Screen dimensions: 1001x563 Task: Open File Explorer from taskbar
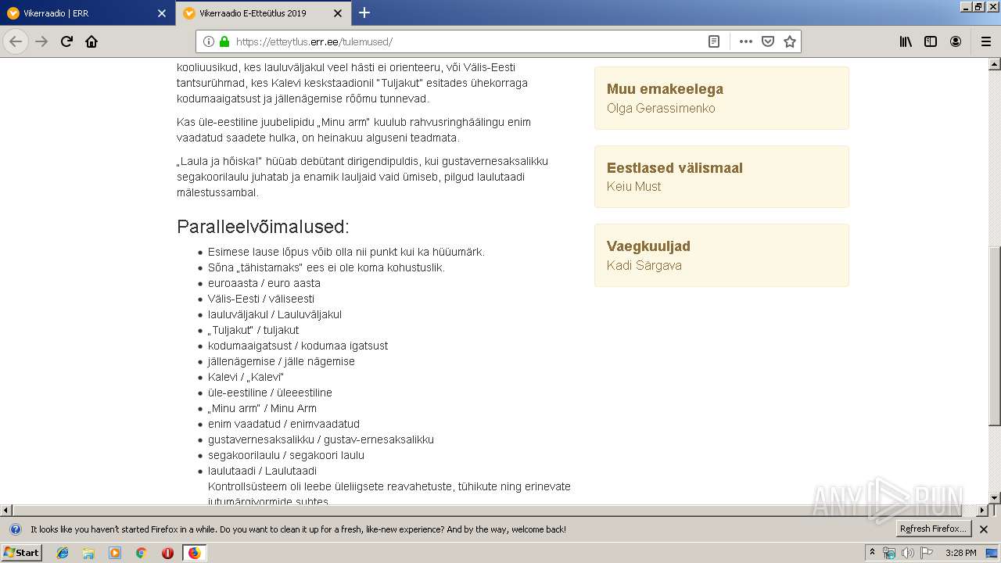point(88,553)
